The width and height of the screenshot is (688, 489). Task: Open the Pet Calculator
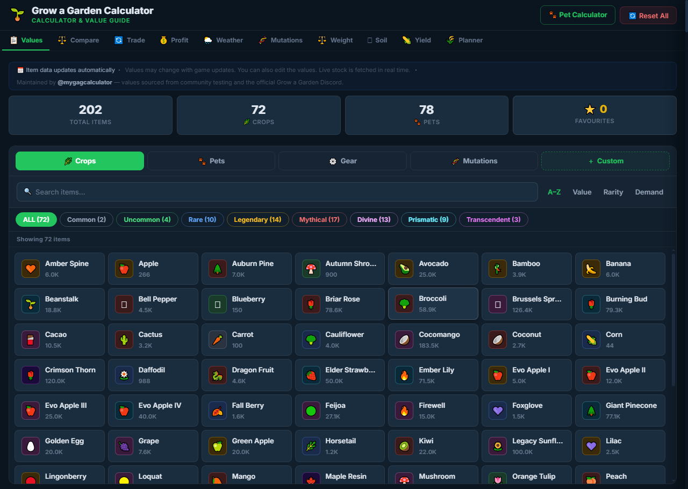coord(577,15)
